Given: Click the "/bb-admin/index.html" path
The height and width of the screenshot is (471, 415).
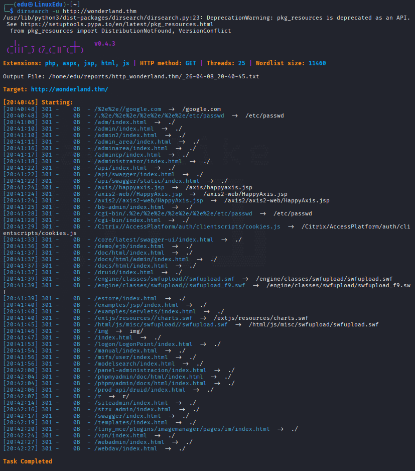Looking at the screenshot, I should (129, 207).
